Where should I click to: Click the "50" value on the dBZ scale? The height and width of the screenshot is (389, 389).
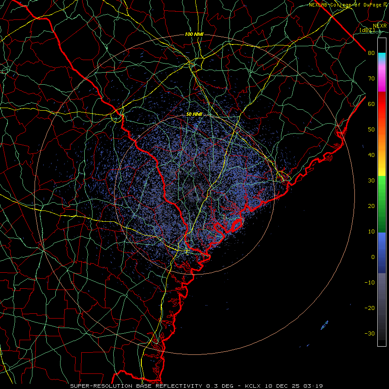(371, 130)
